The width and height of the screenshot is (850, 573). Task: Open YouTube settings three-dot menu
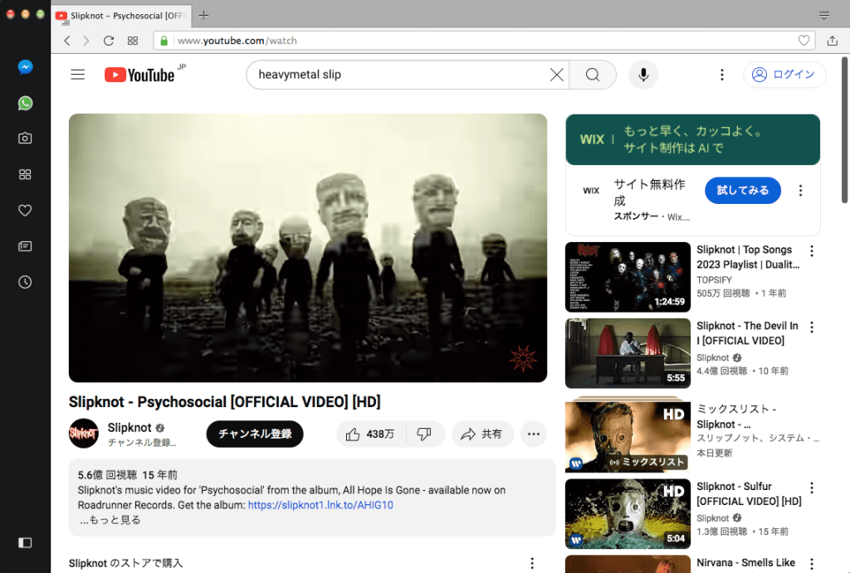pos(721,74)
